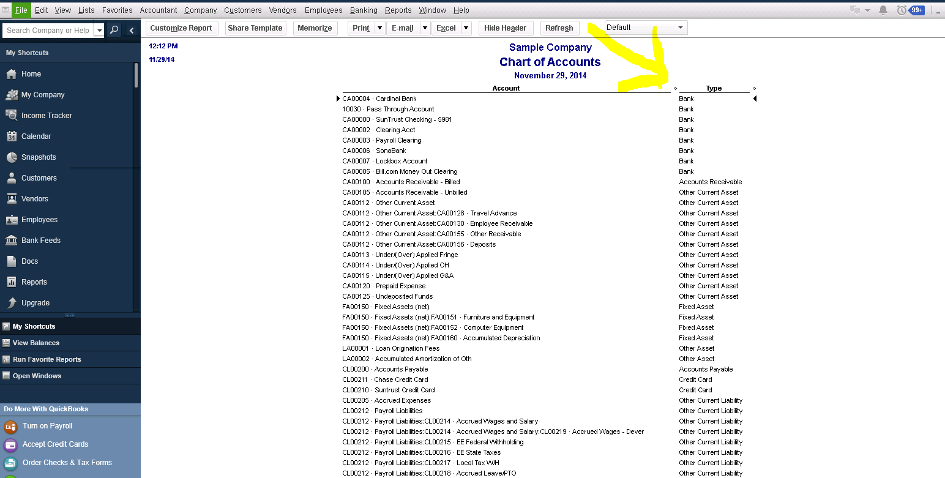Click the Excel button

tap(446, 28)
